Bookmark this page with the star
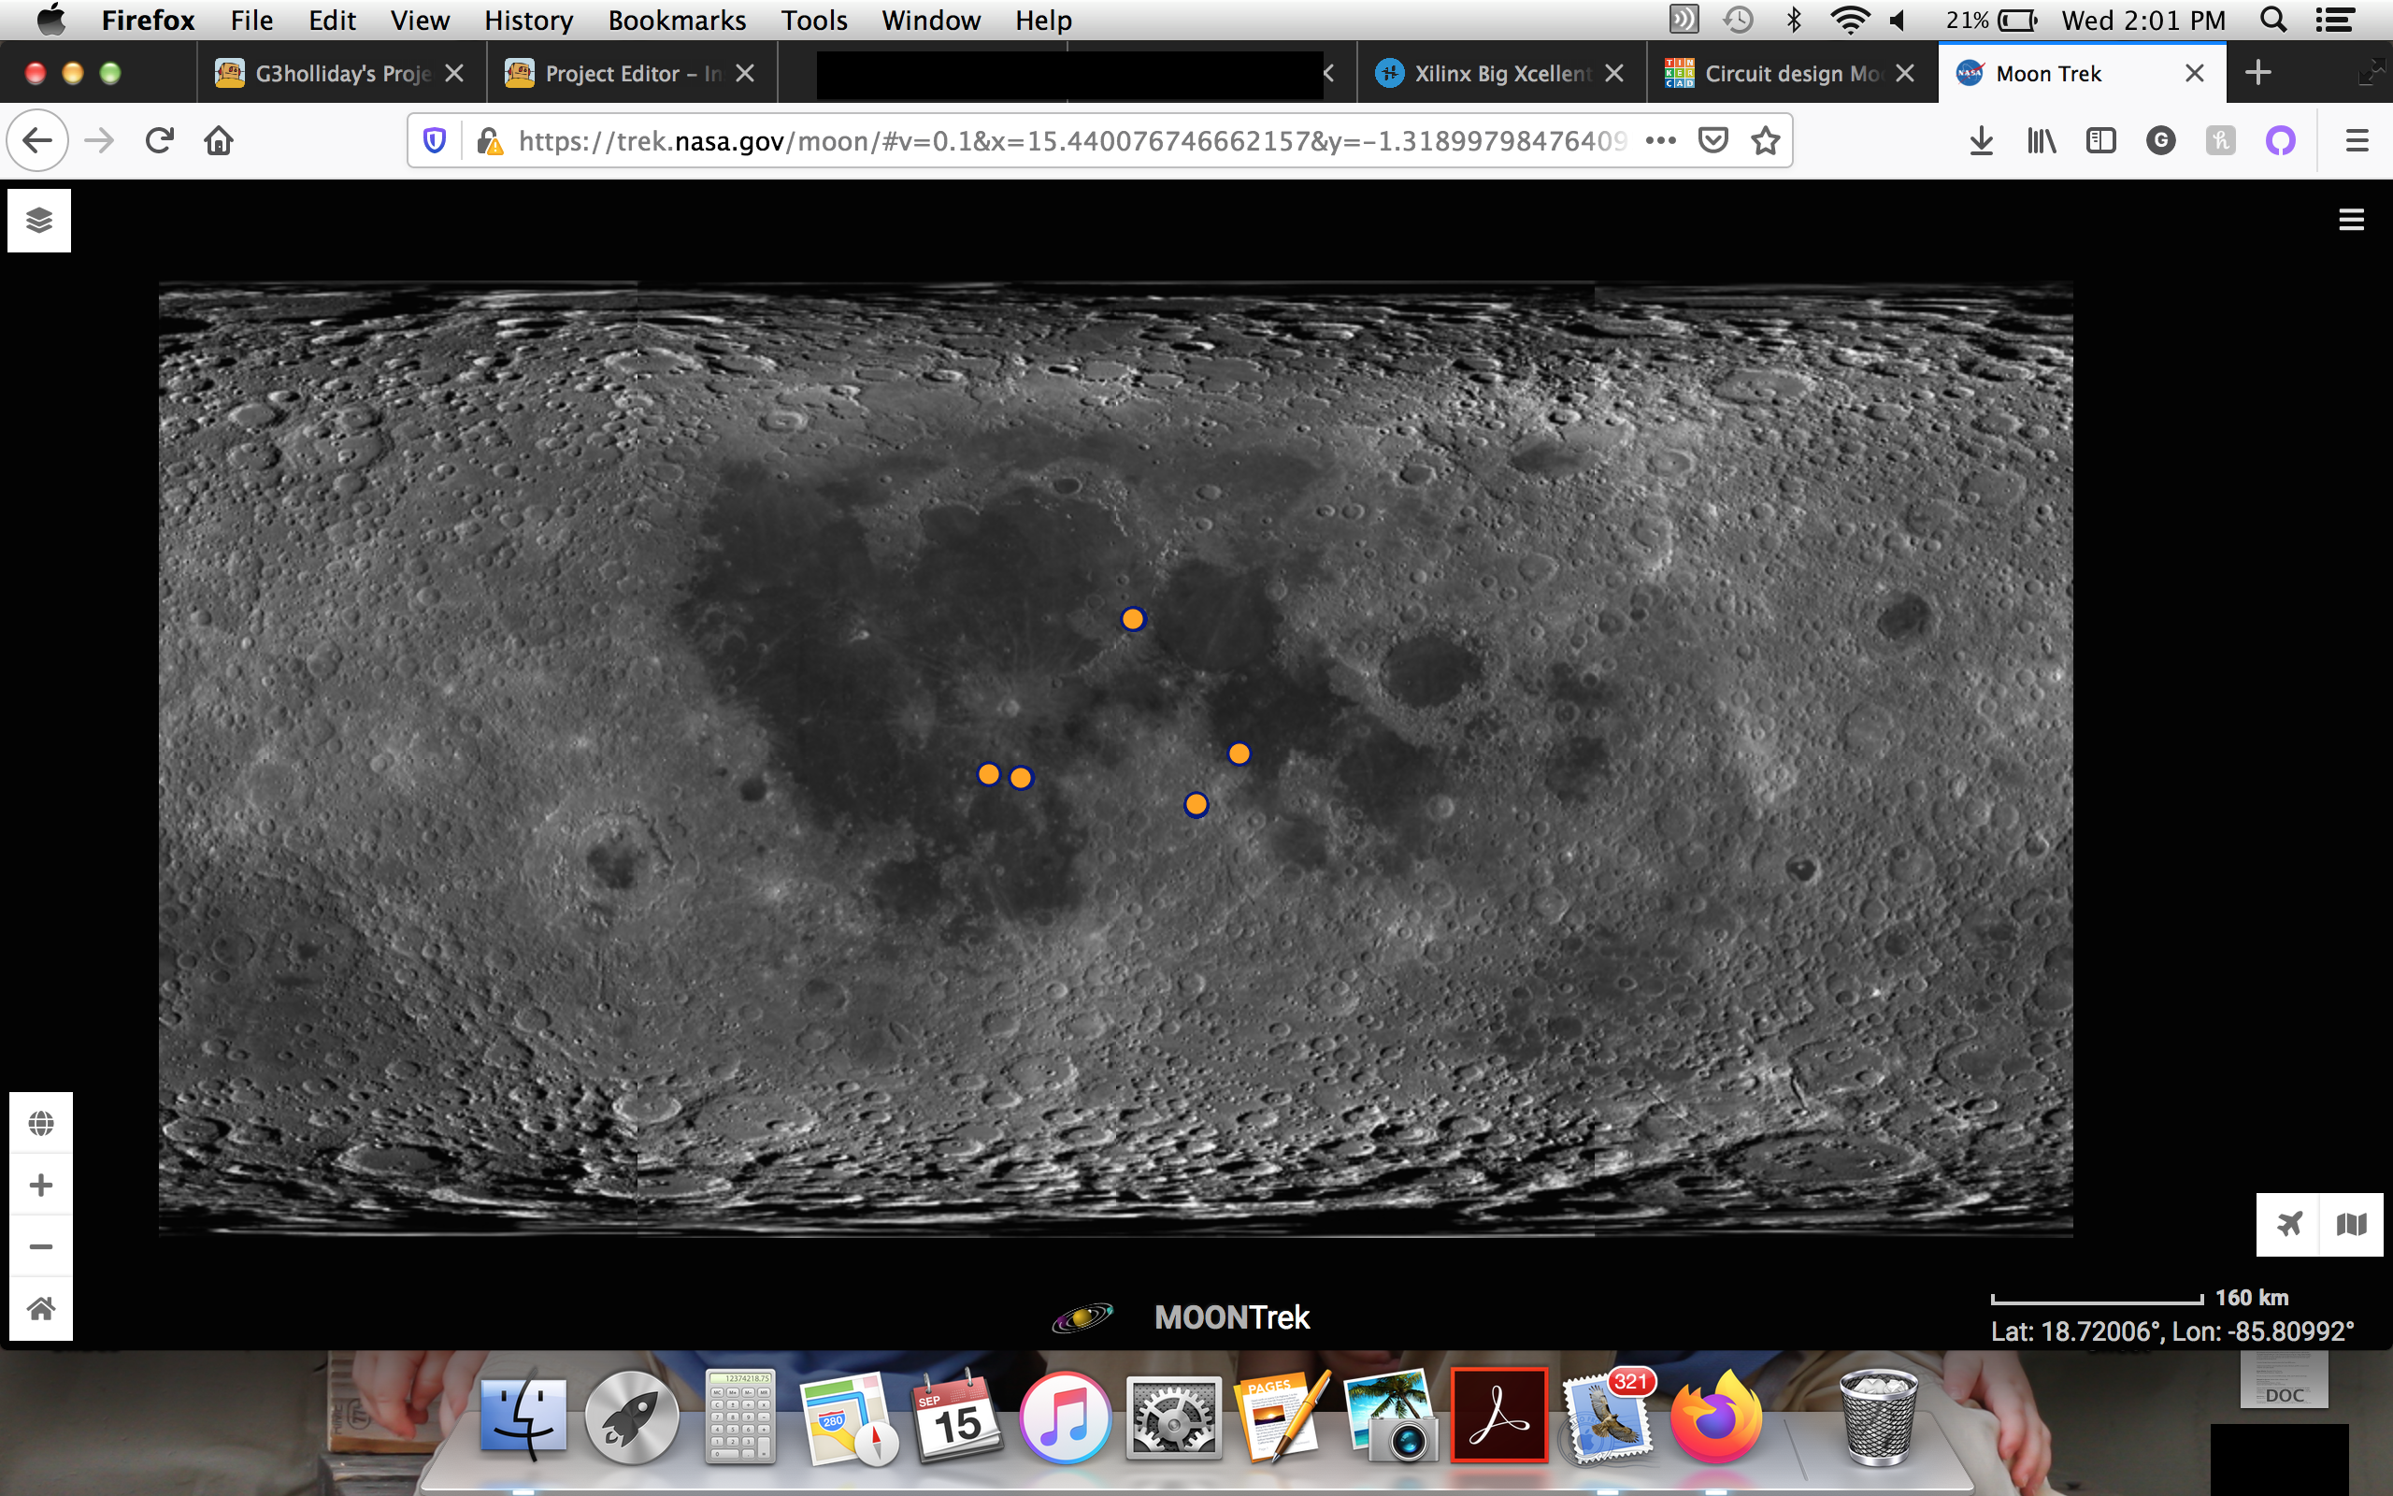This screenshot has height=1496, width=2393. (1764, 139)
